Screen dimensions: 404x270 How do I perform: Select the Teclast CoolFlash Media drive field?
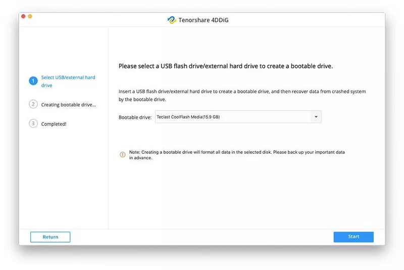238,117
